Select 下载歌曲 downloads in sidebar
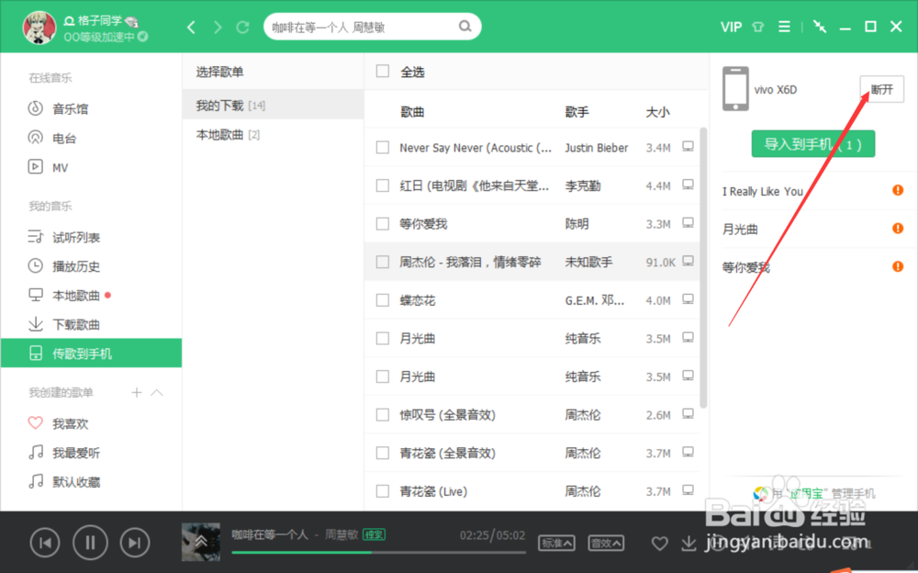 click(x=74, y=323)
